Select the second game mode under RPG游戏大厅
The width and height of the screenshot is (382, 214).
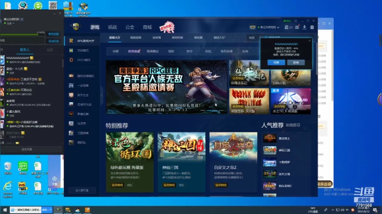pos(82,50)
